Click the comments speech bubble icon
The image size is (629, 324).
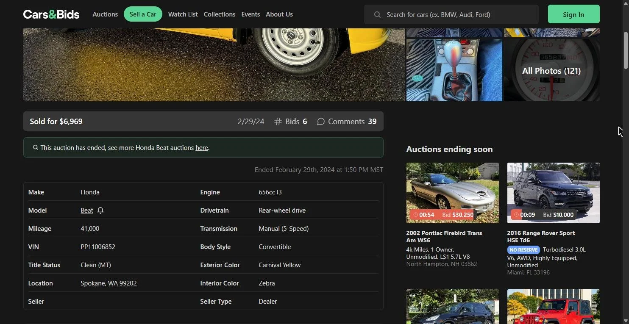coord(321,122)
